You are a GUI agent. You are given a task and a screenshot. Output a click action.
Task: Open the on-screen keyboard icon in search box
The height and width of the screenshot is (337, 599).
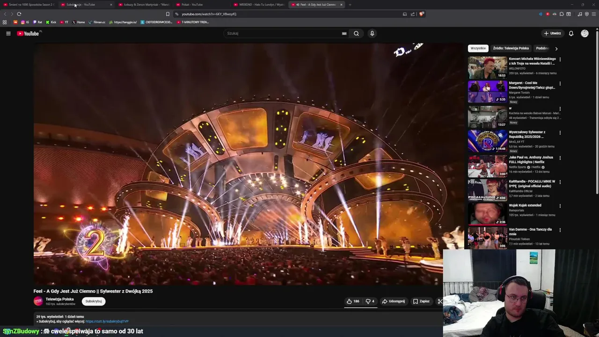[344, 33]
